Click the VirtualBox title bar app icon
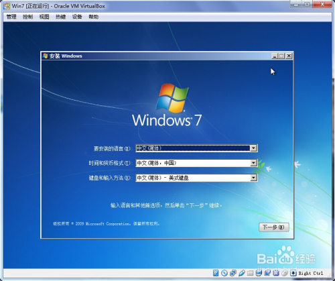335x281 pixels. (x=7, y=6)
